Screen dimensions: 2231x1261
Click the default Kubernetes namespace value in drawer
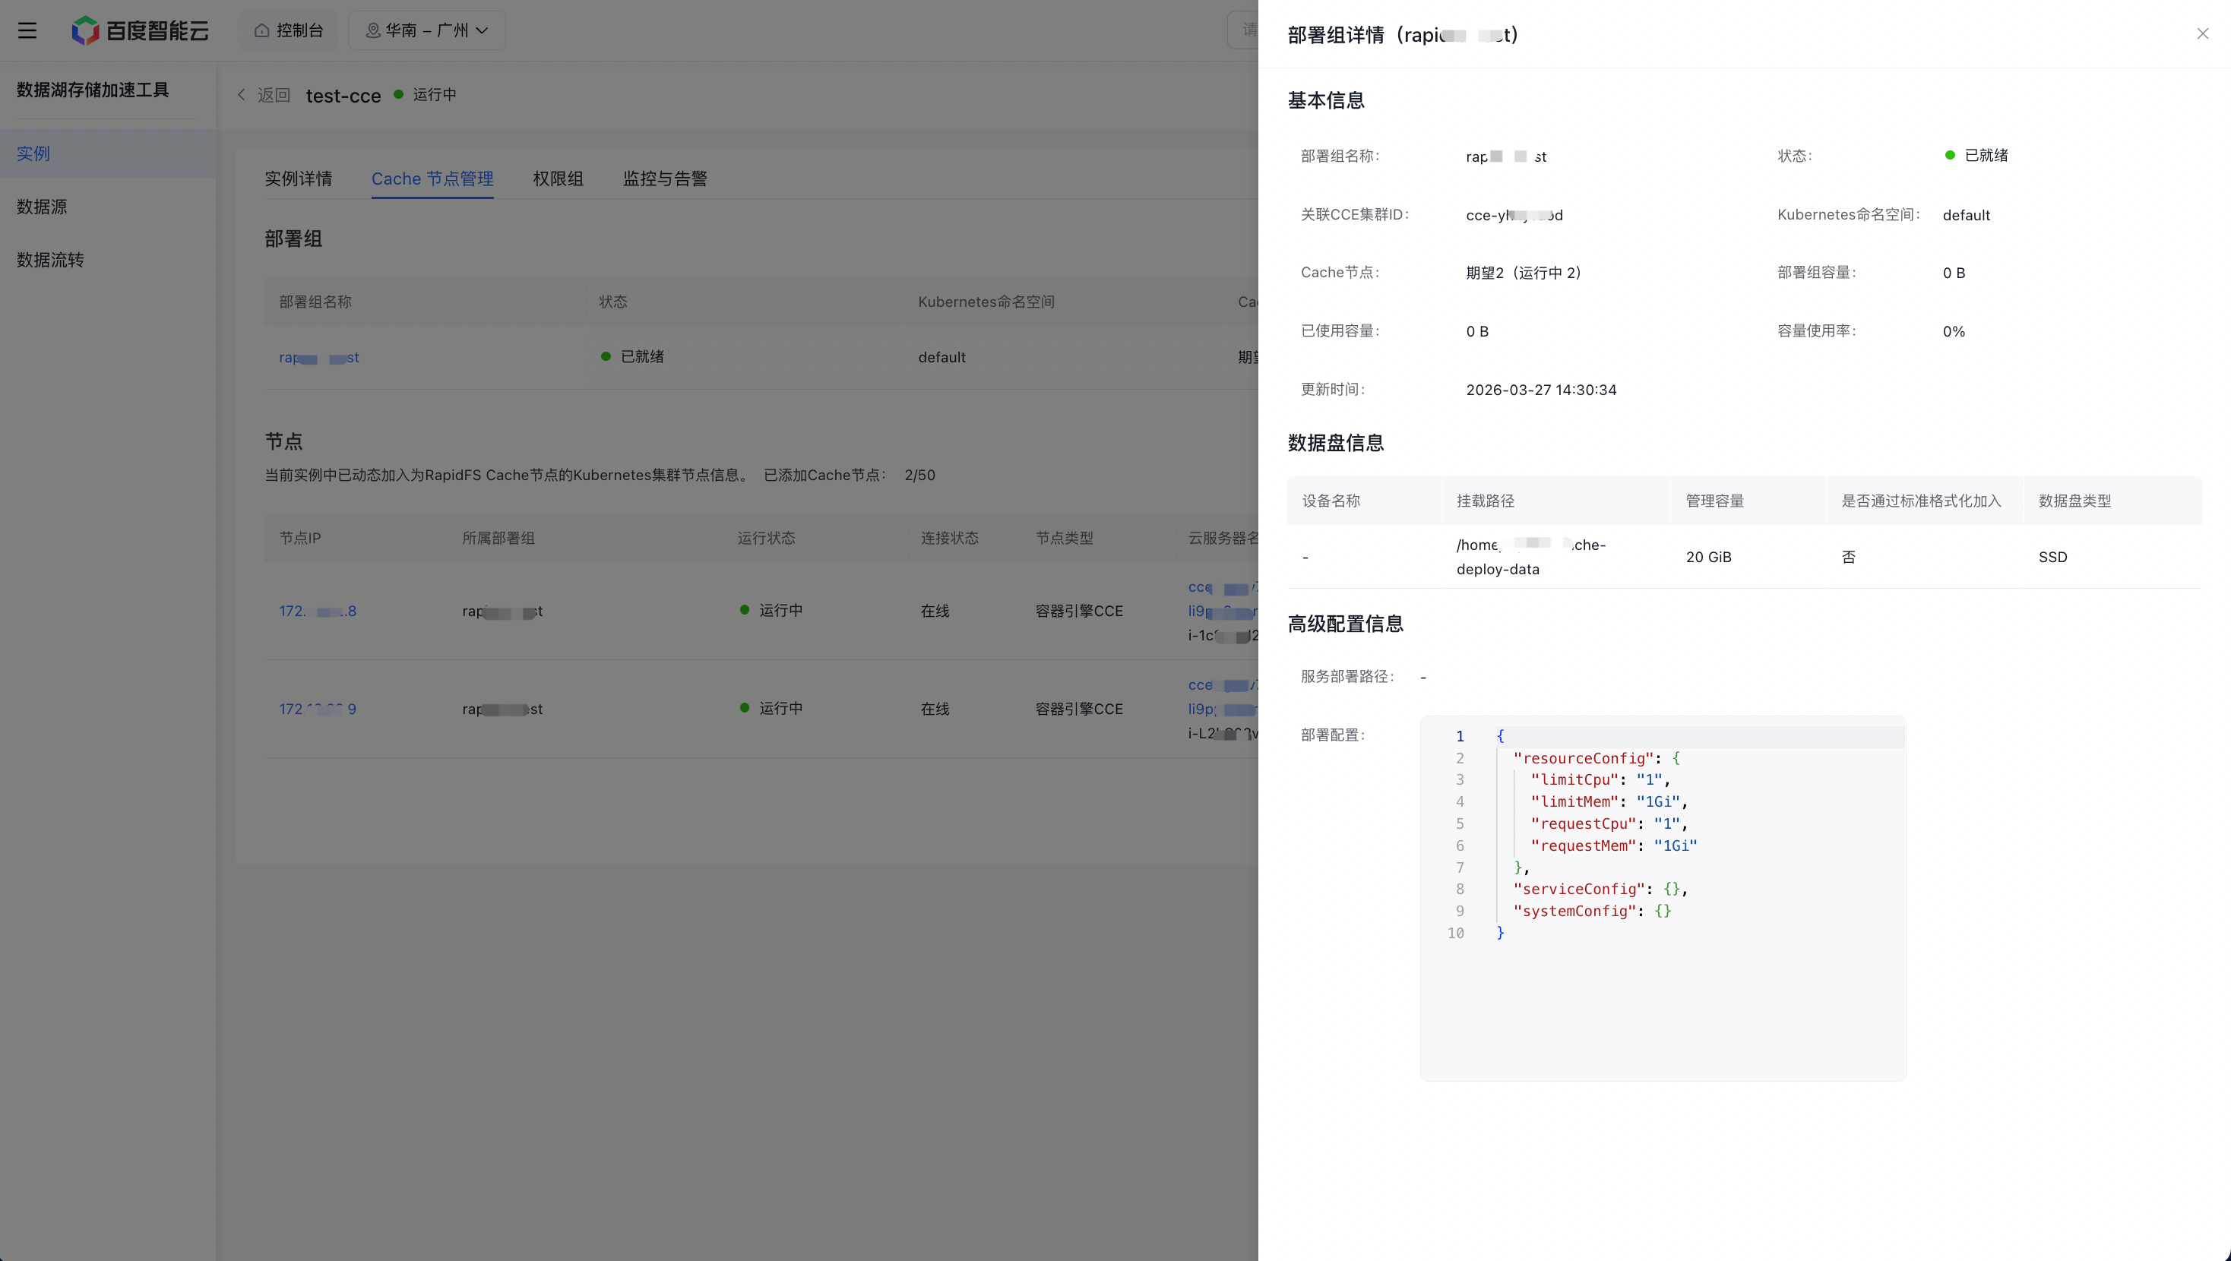pos(1966,215)
